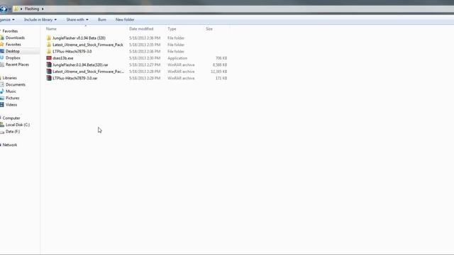The height and width of the screenshot is (255, 454).
Task: Select Flashing breadcrumb in the address bar
Action: (32, 9)
